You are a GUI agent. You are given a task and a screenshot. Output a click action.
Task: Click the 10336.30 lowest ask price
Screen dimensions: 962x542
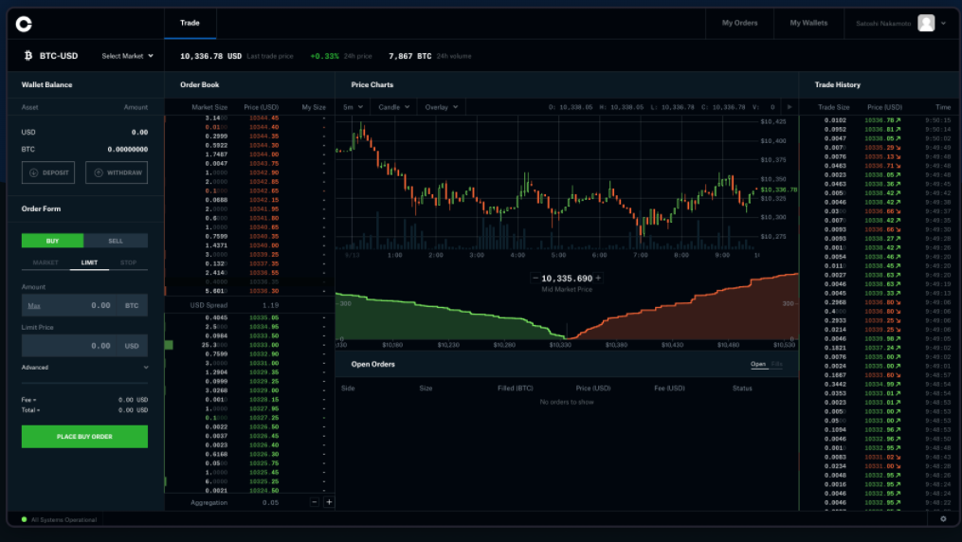pyautogui.click(x=263, y=291)
